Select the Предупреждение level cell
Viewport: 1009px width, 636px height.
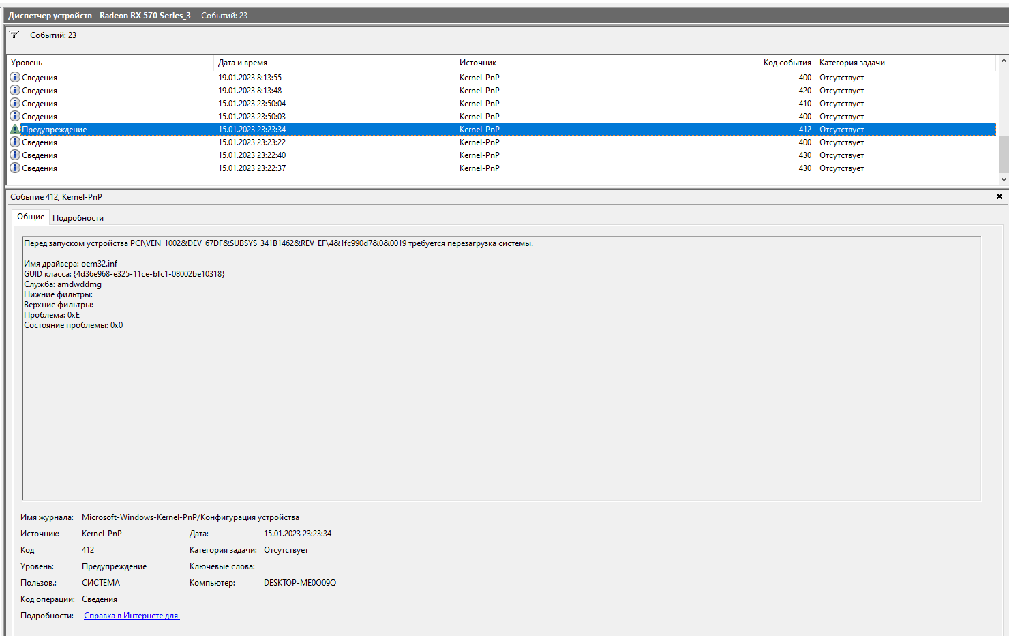(x=54, y=130)
